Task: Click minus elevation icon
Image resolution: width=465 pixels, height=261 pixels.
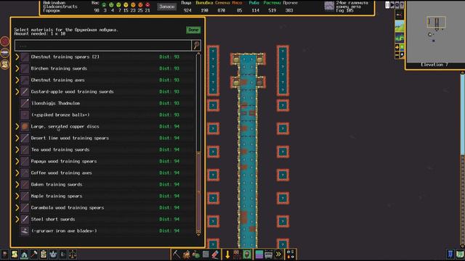Action: pyautogui.click(x=397, y=55)
